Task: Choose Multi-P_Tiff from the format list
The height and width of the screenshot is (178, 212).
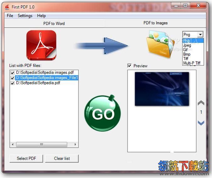Action: (x=193, y=63)
